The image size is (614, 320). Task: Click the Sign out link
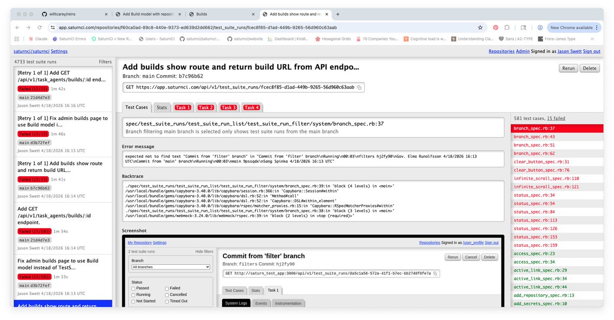pyautogui.click(x=591, y=51)
